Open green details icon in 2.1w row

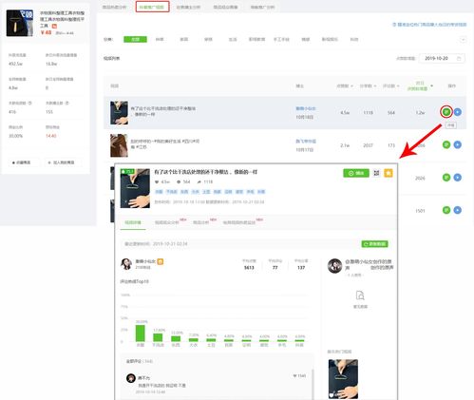(446, 144)
